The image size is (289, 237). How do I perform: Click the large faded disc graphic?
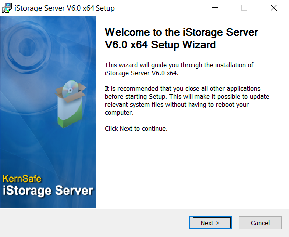(x=28, y=46)
